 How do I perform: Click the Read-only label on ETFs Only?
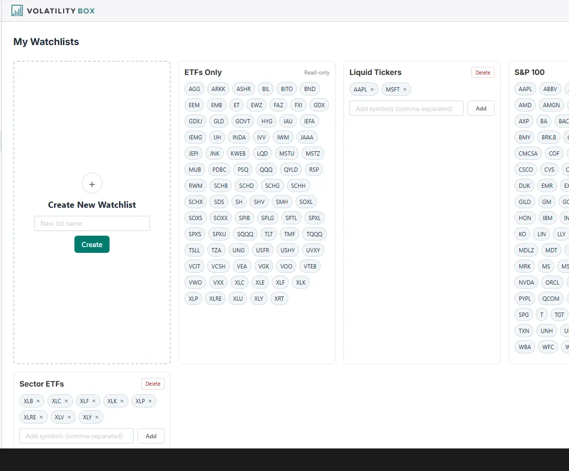coord(317,73)
